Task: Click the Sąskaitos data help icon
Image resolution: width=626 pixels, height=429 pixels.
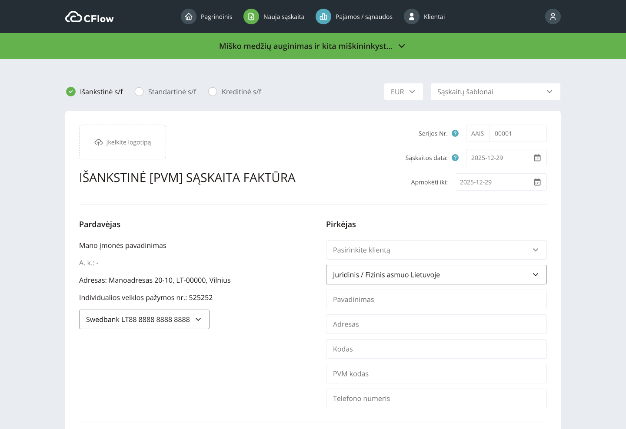Action: 455,158
